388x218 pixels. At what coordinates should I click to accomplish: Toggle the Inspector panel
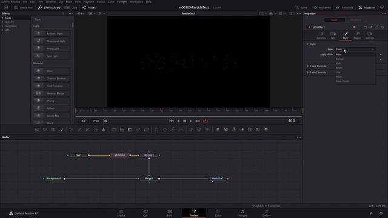click(x=367, y=8)
